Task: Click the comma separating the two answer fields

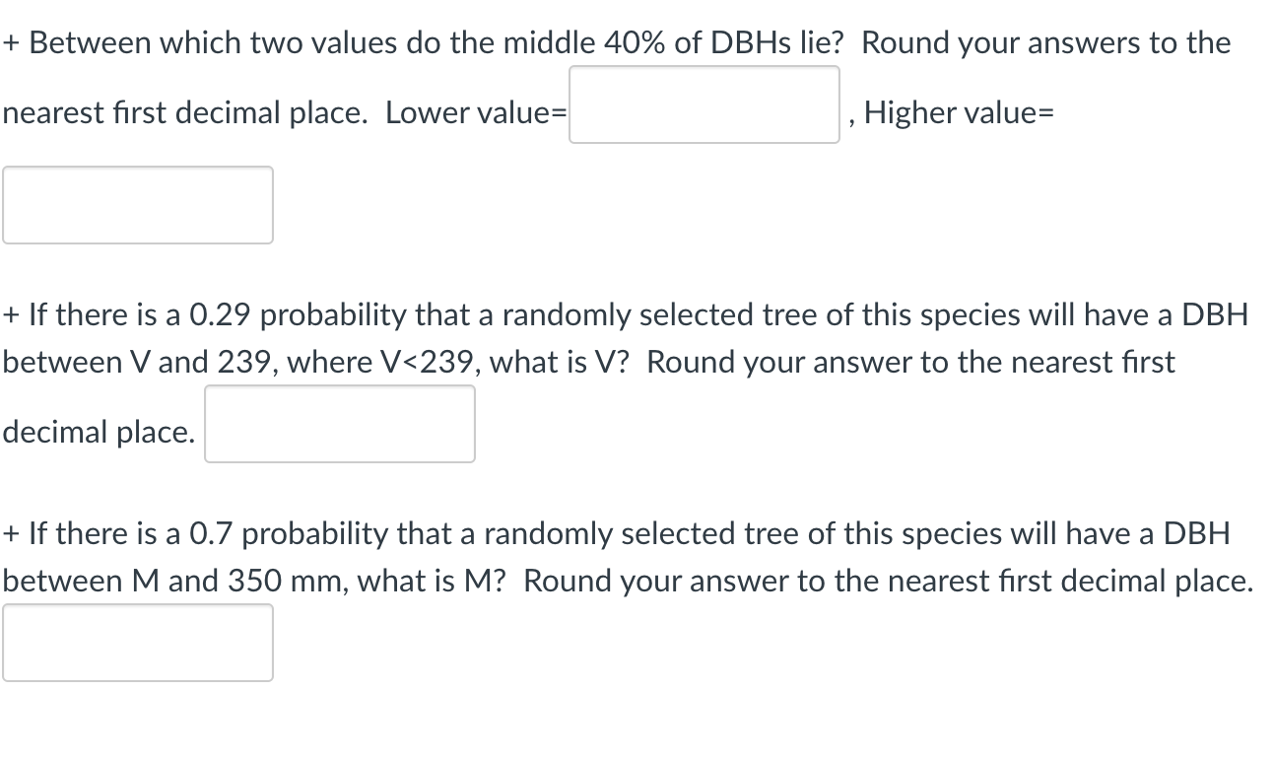Action: (851, 118)
